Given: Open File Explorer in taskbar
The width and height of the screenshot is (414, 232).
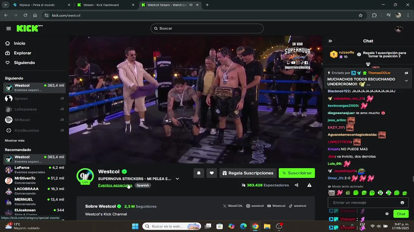Looking at the screenshot, I should tap(267, 226).
